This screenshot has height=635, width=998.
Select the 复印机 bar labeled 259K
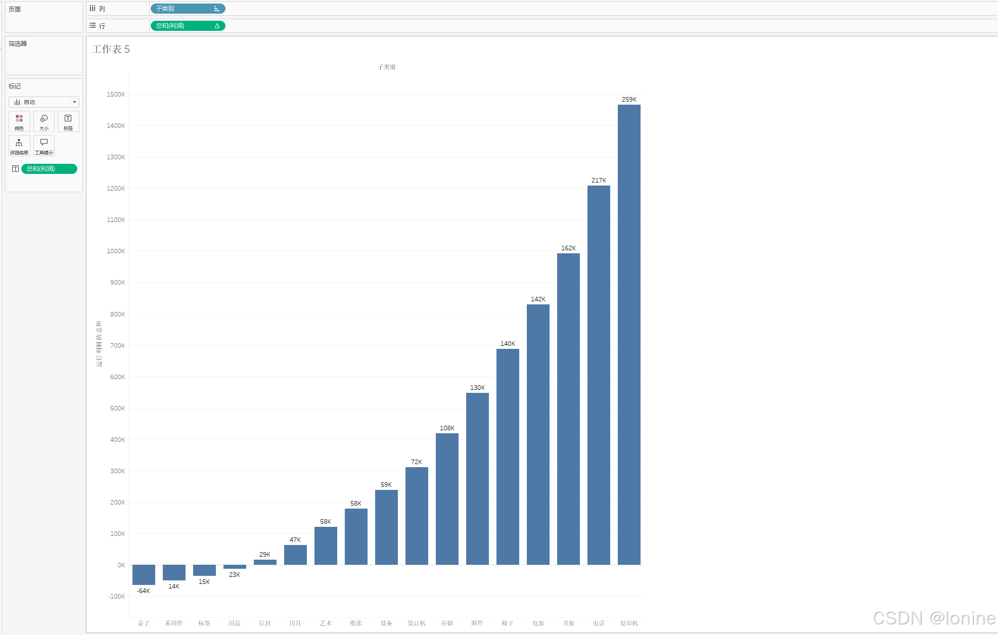628,334
